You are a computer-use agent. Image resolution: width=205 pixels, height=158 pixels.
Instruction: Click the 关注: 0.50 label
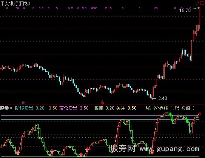126,108
